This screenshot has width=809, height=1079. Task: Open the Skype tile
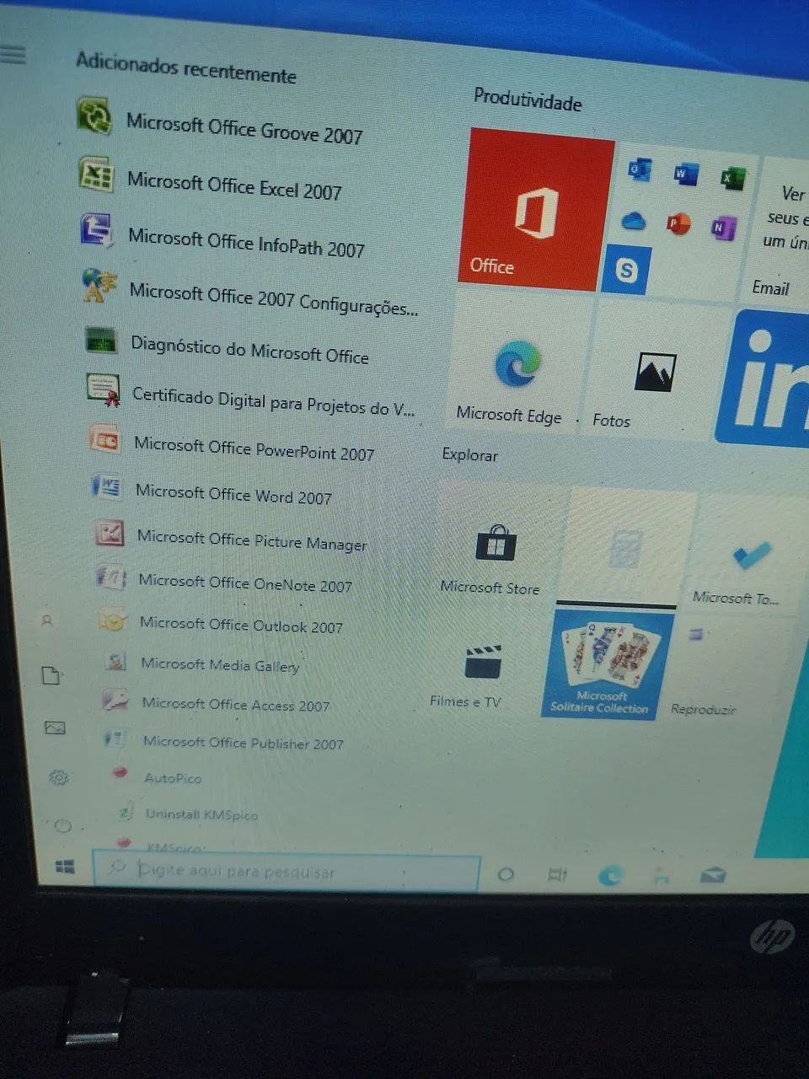626,270
